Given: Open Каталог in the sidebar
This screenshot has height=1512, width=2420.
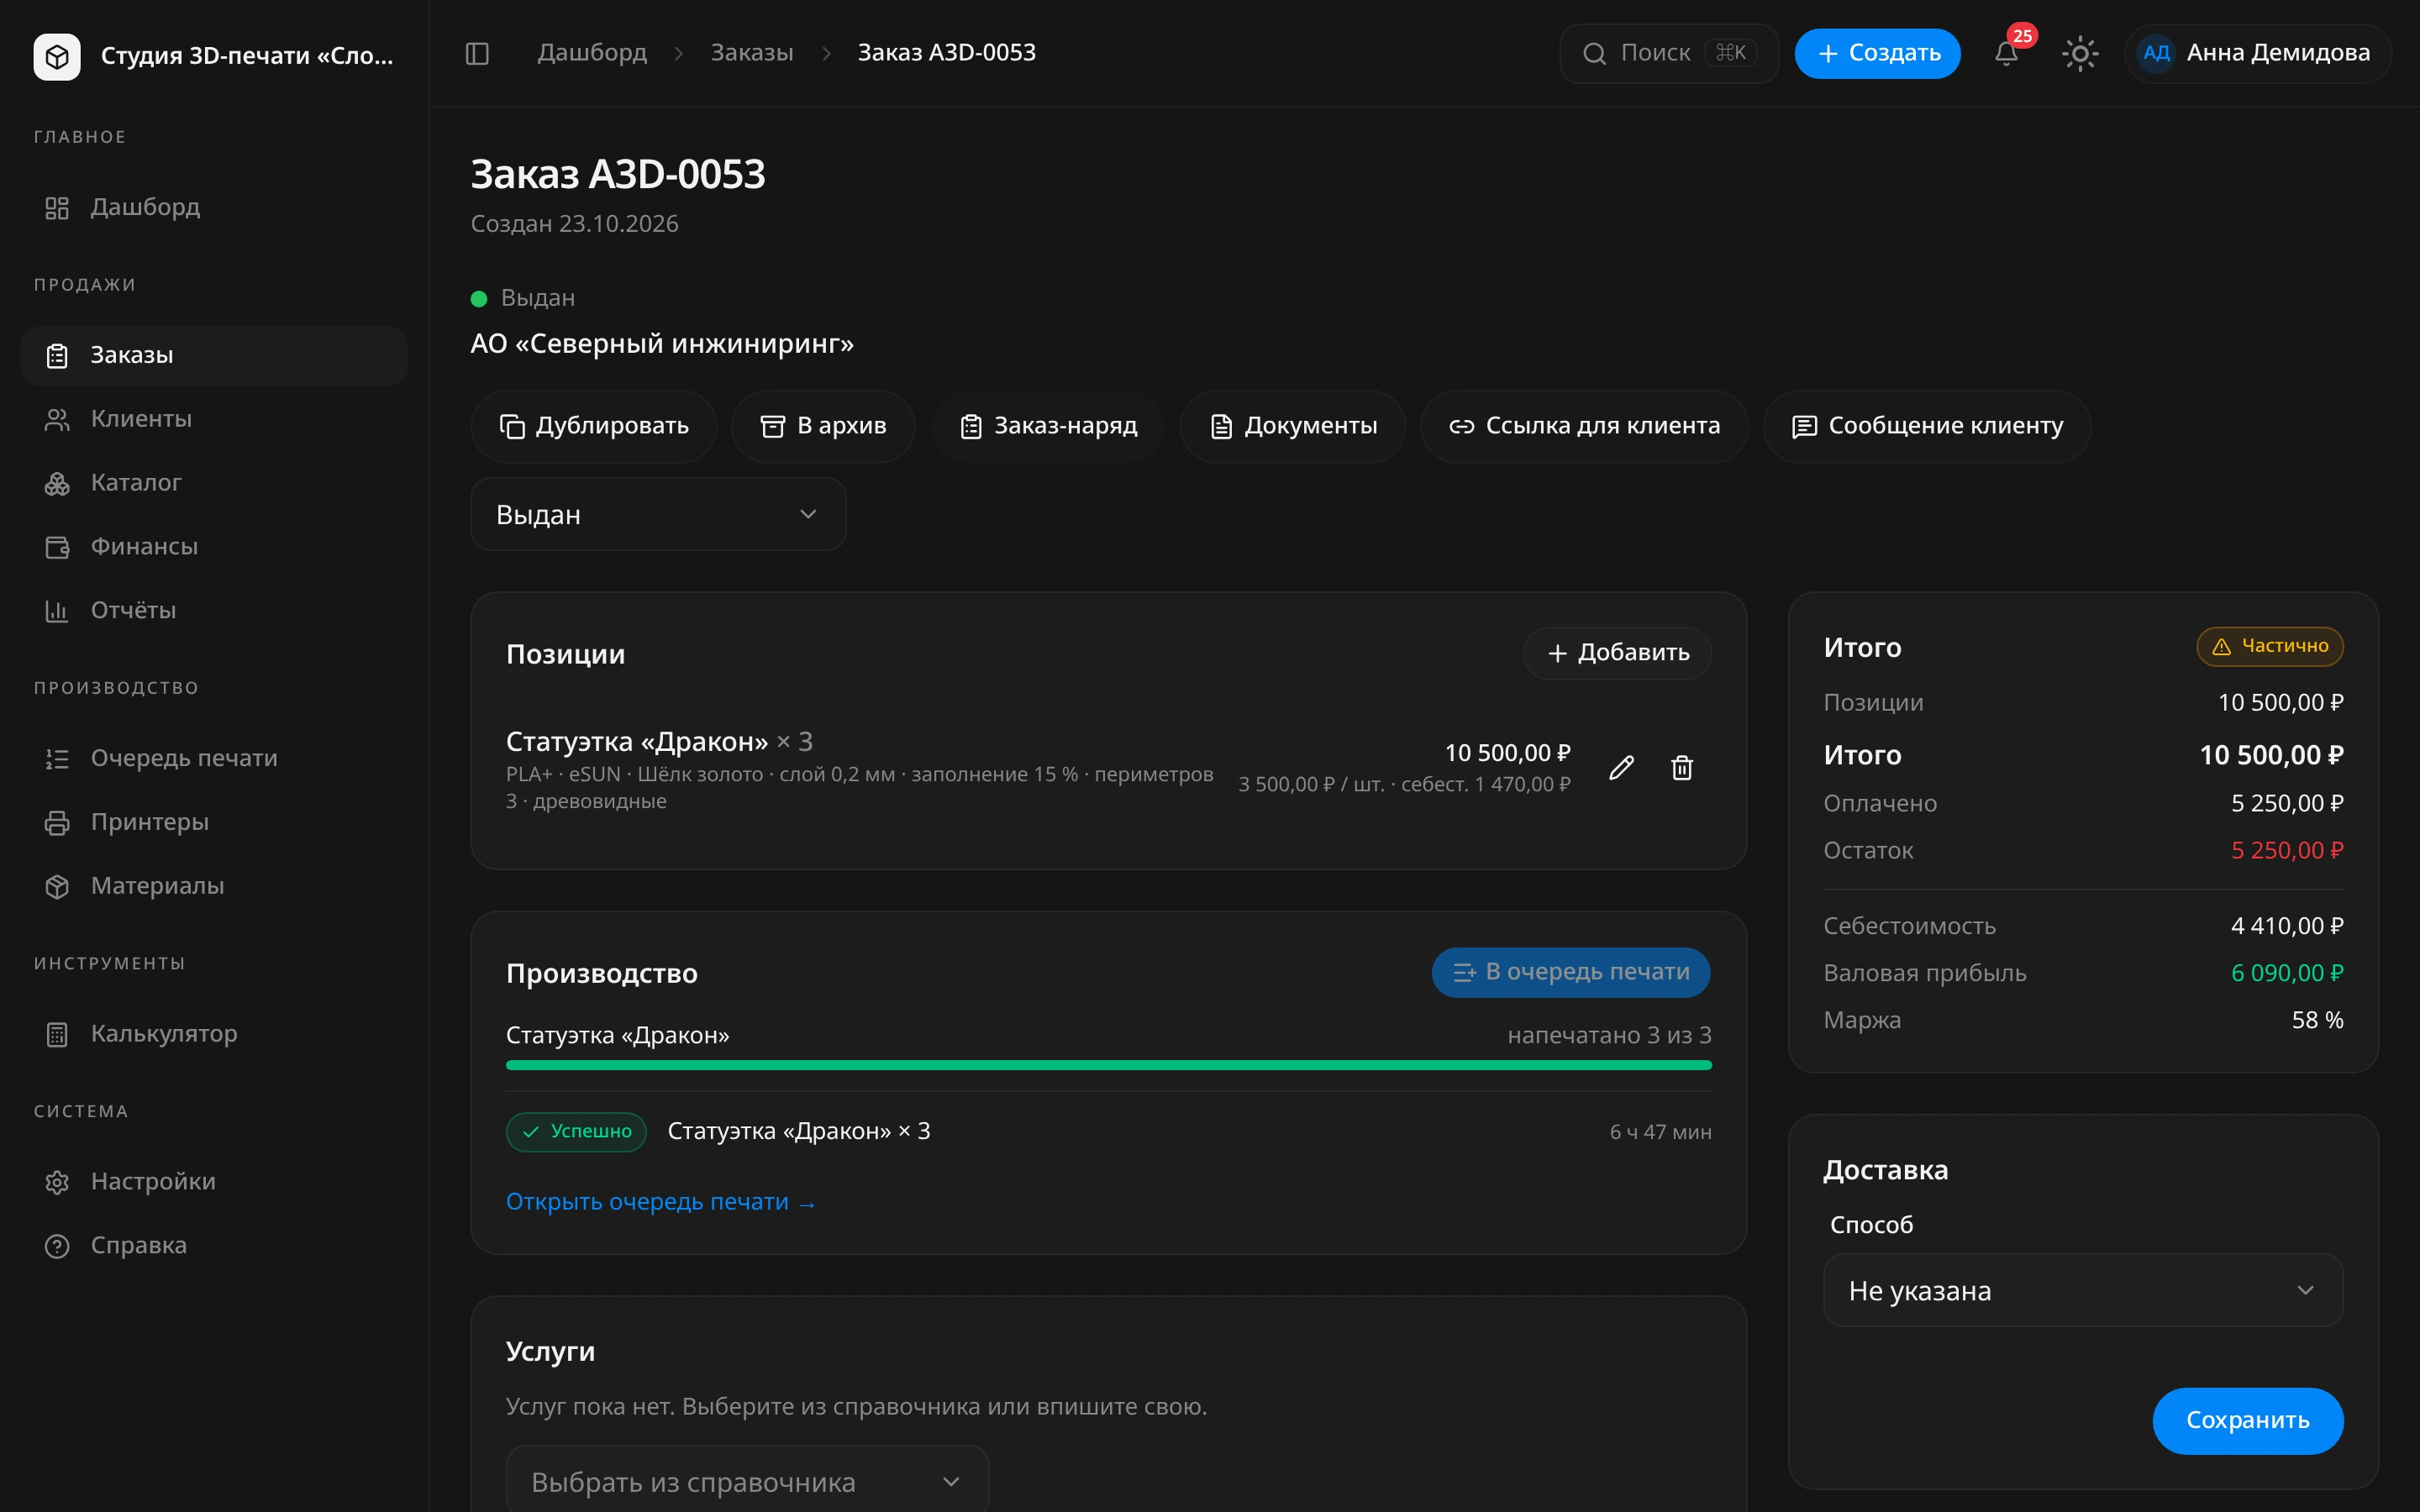Looking at the screenshot, I should coord(214,483).
